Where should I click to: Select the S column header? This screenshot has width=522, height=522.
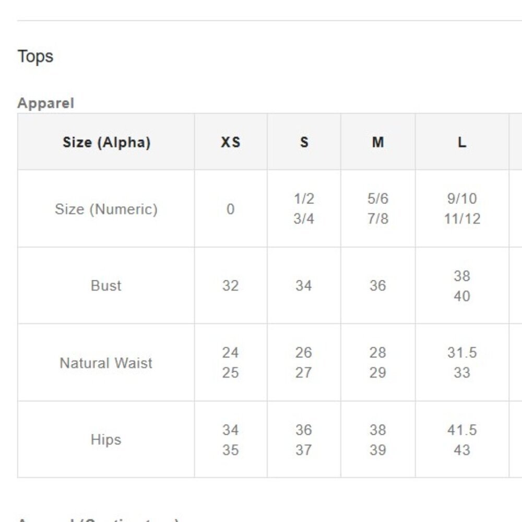click(x=304, y=142)
